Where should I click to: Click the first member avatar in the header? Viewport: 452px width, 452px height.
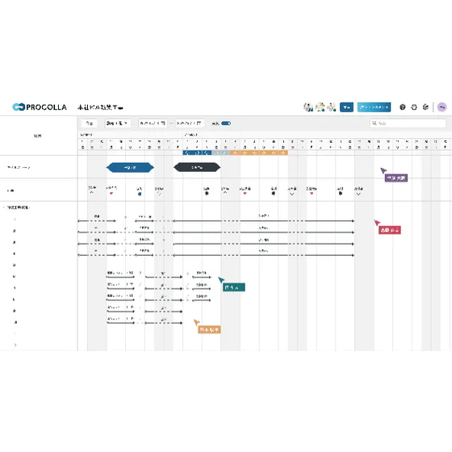308,107
